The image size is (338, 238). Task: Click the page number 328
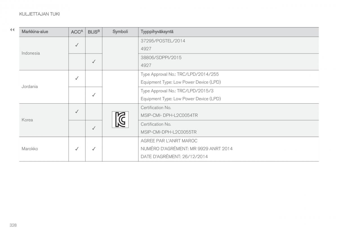click(x=13, y=225)
